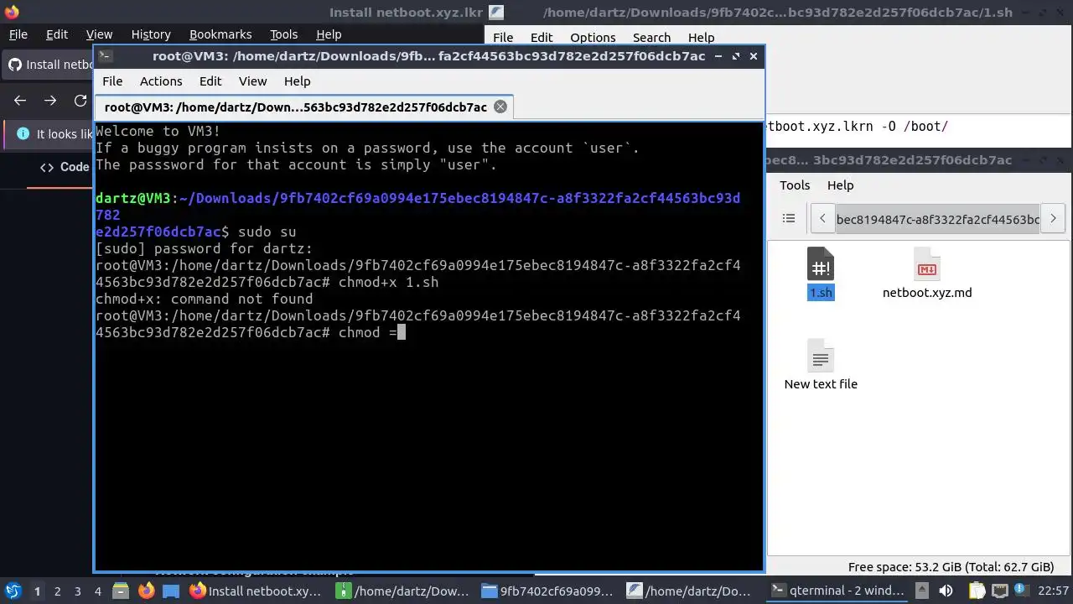The image size is (1073, 604).
Task: Open File menu in QTerminal window
Action: (x=112, y=81)
